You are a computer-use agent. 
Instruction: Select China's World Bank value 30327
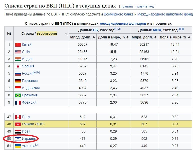[83, 44]
